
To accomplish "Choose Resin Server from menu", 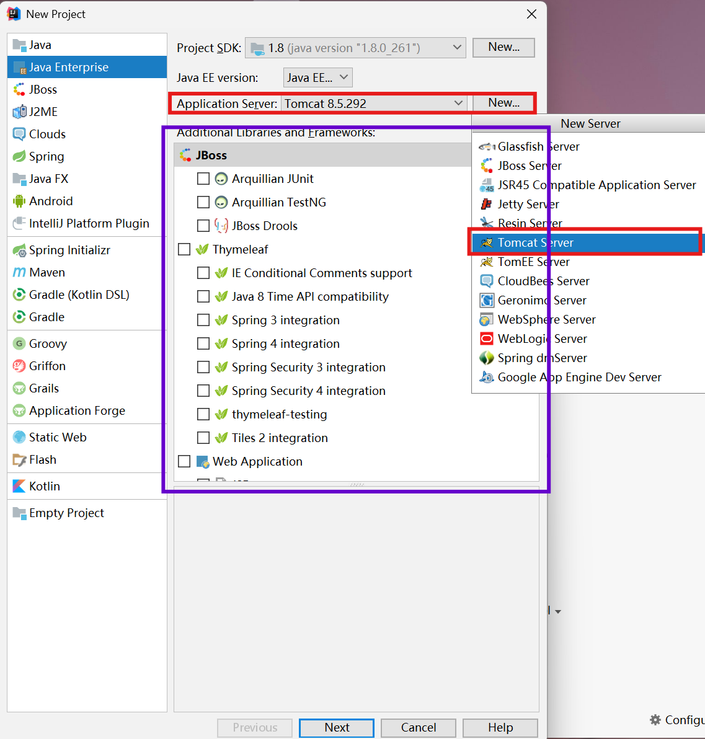I will [588, 223].
